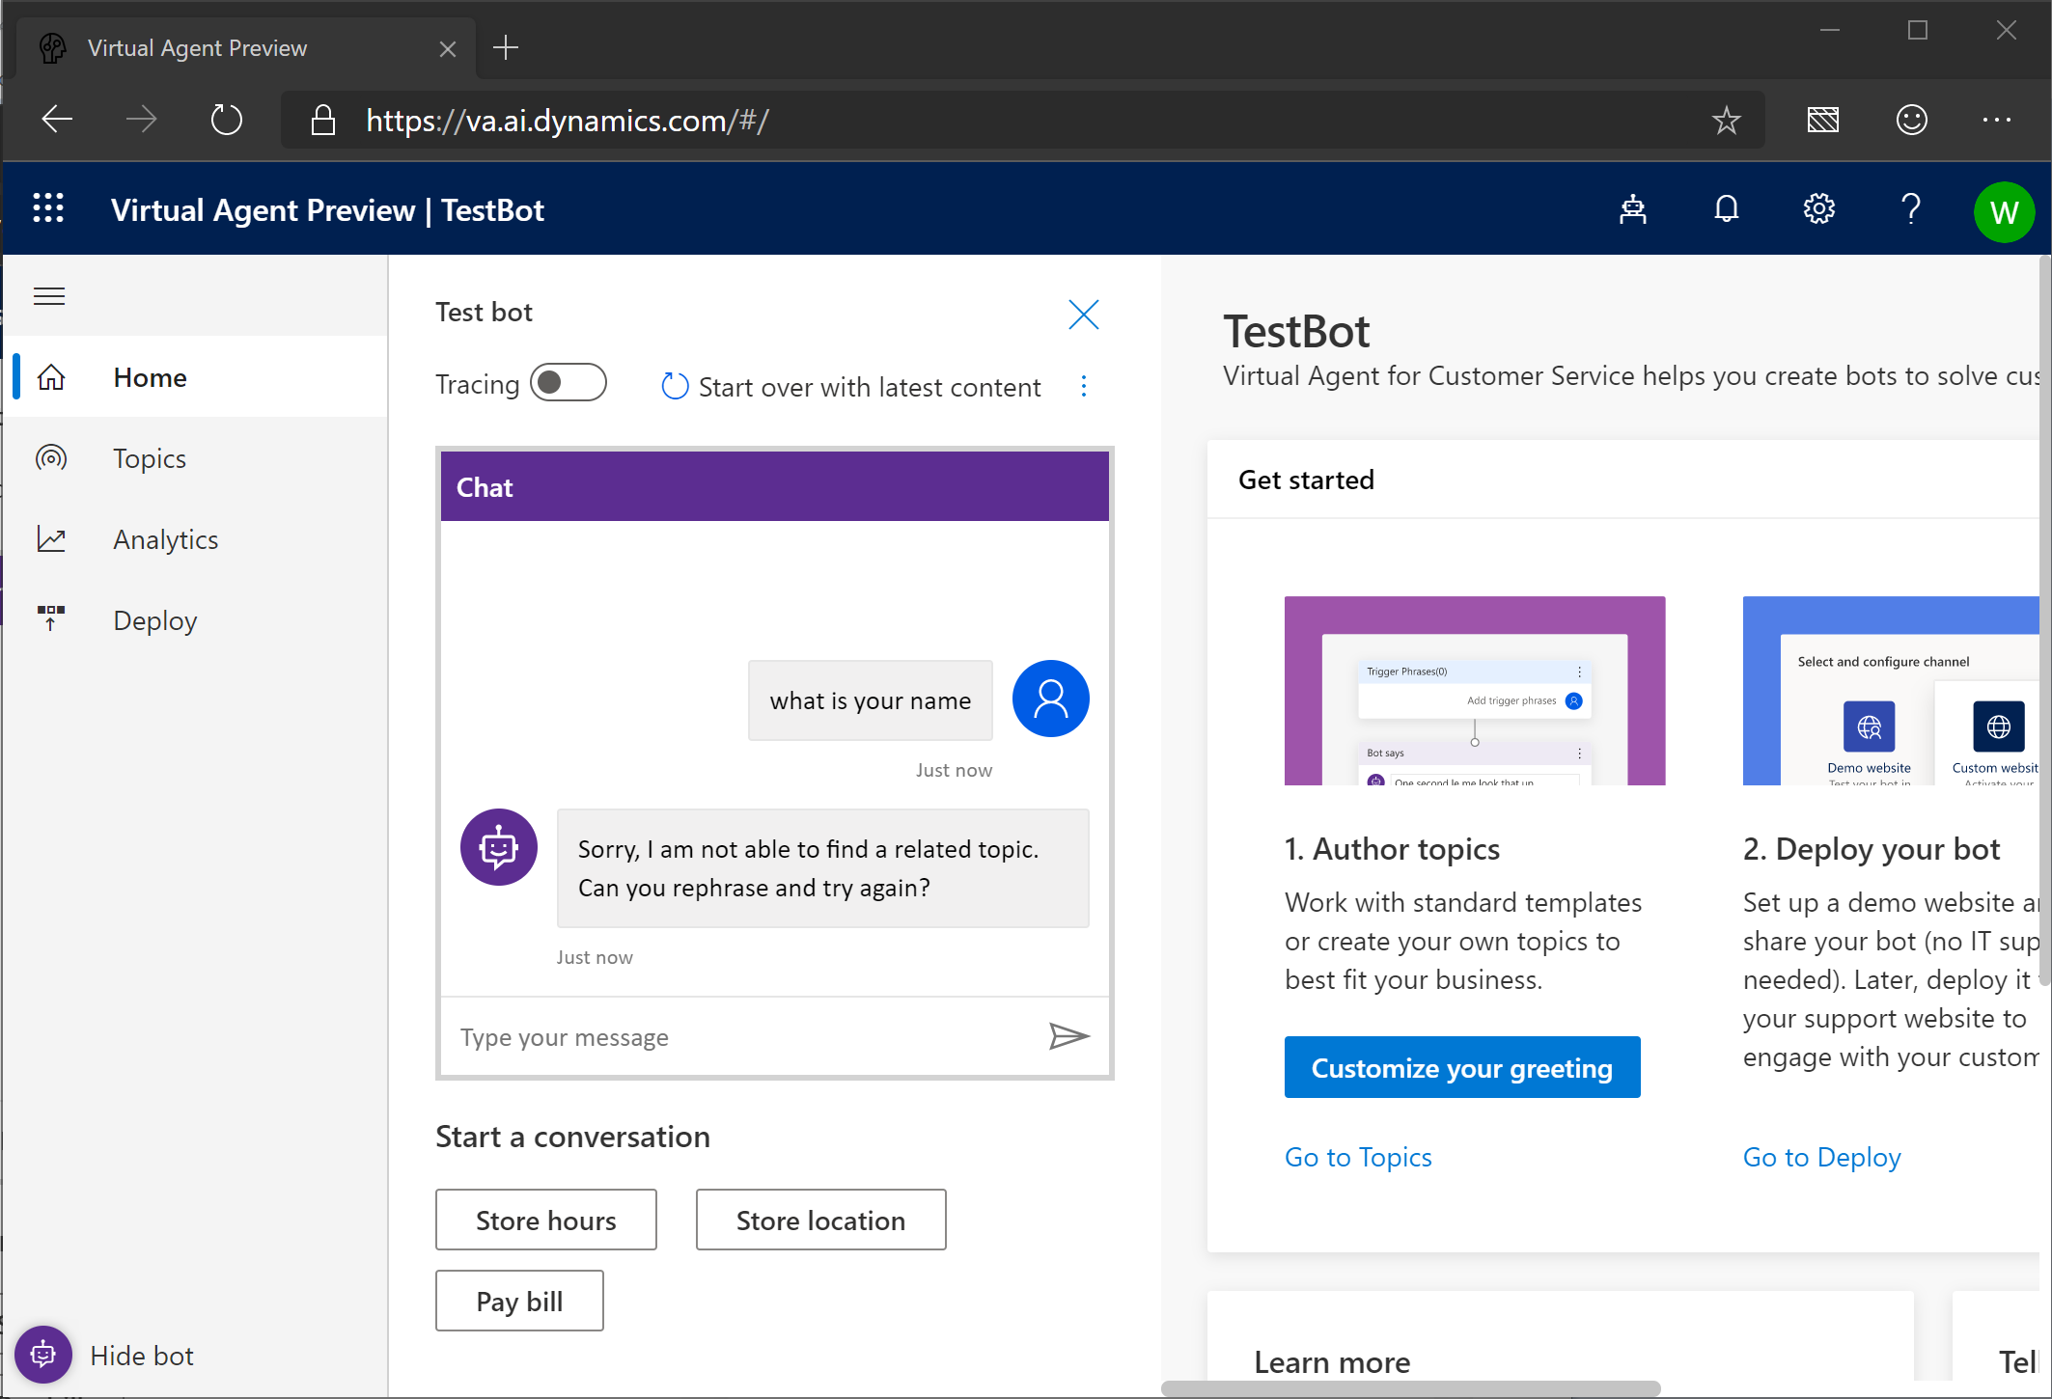This screenshot has height=1399, width=2052.
Task: Click Customize your greeting button
Action: (1461, 1067)
